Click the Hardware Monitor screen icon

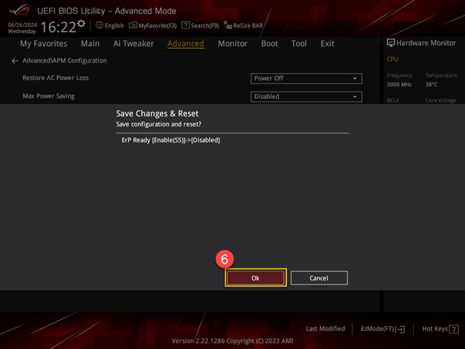[390, 43]
